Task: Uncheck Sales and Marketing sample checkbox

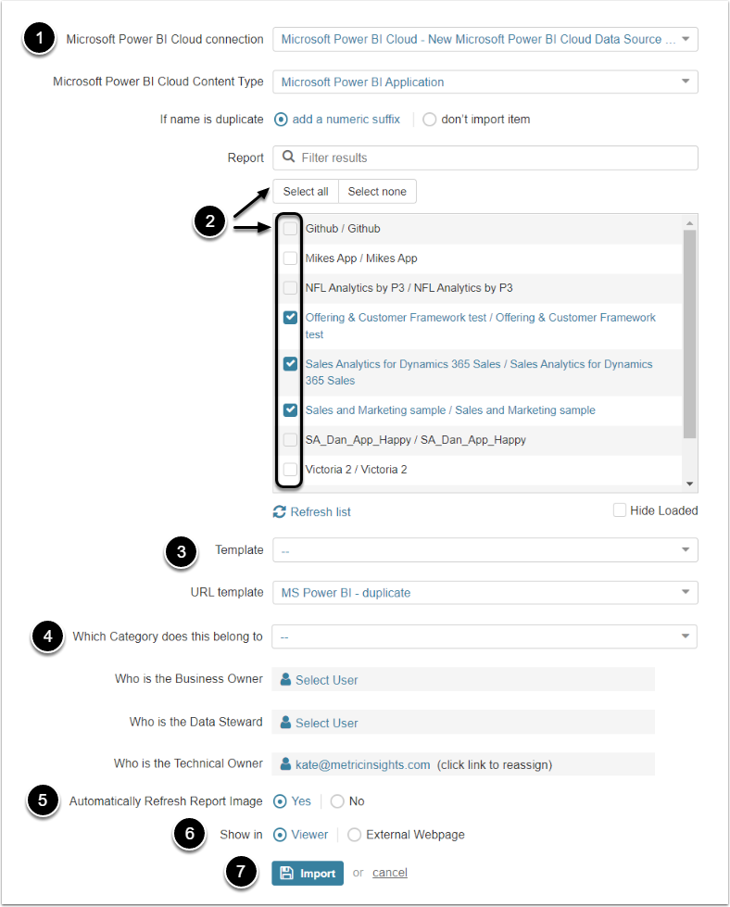Action: pos(290,409)
